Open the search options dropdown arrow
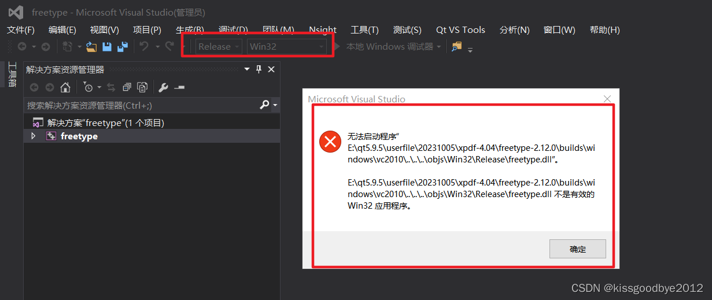The image size is (712, 300). [275, 105]
